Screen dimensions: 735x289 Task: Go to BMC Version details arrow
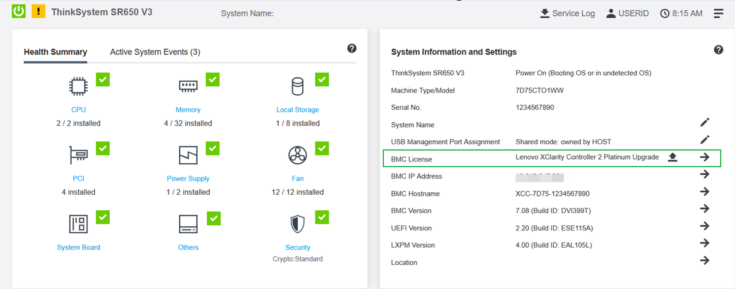[705, 209]
